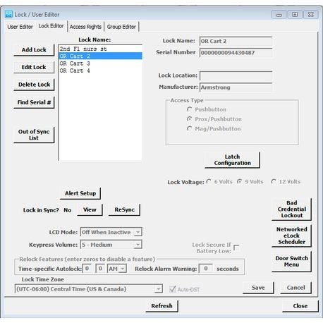Screen dimensions: 323x323
Task: Click the Autolock minute field
Action: 100,269
